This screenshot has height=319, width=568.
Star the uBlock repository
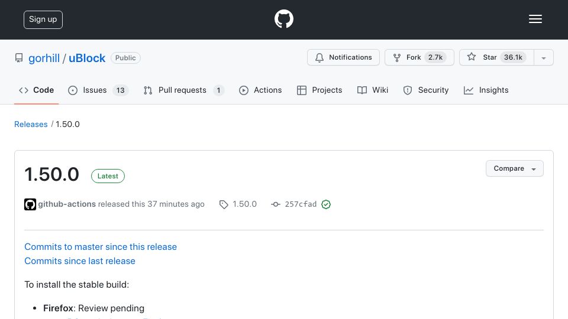496,57
